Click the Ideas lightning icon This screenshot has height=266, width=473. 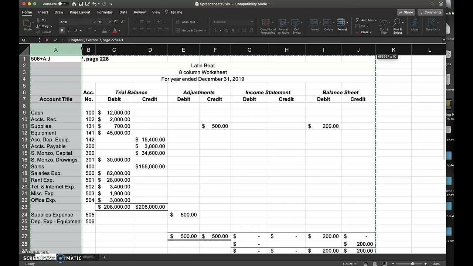[x=415, y=23]
